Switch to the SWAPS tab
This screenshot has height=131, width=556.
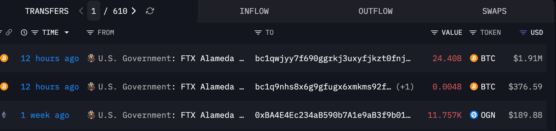[494, 11]
